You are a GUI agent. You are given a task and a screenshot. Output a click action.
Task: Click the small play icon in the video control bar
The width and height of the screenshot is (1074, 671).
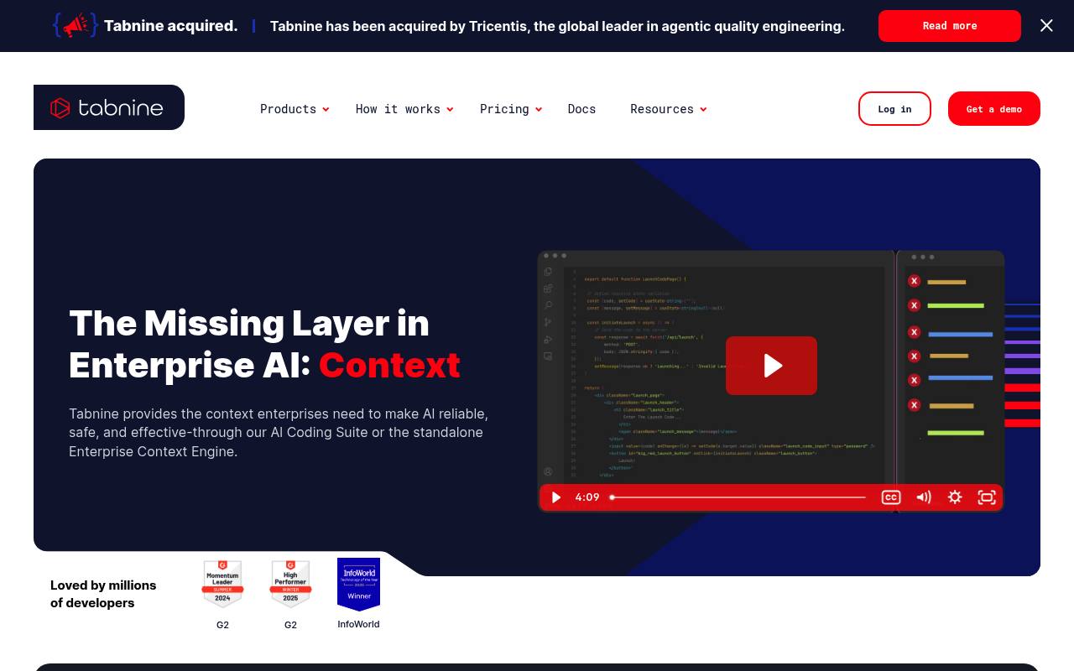[555, 497]
